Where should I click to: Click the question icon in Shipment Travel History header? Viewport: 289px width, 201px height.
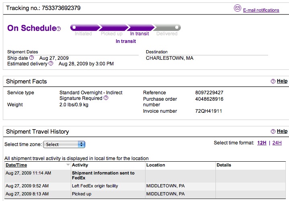pyautogui.click(x=273, y=131)
